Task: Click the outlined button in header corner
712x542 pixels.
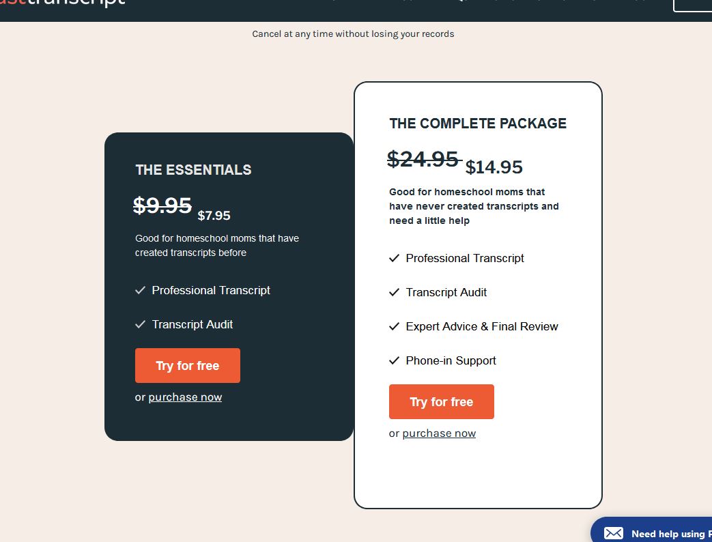Action: (x=693, y=4)
